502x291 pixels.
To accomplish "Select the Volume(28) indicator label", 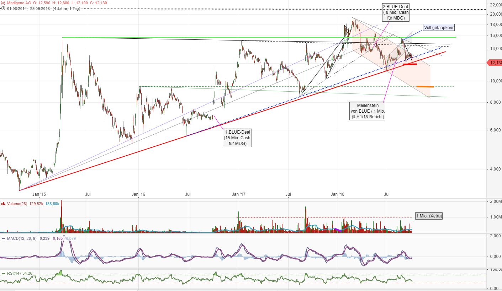I will coord(17,203).
